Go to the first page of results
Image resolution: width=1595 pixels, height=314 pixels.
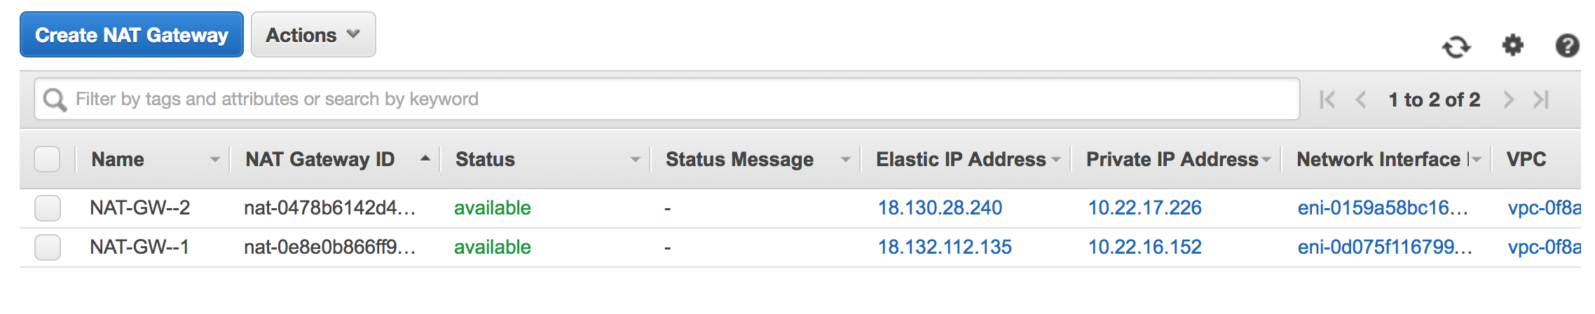1327,100
